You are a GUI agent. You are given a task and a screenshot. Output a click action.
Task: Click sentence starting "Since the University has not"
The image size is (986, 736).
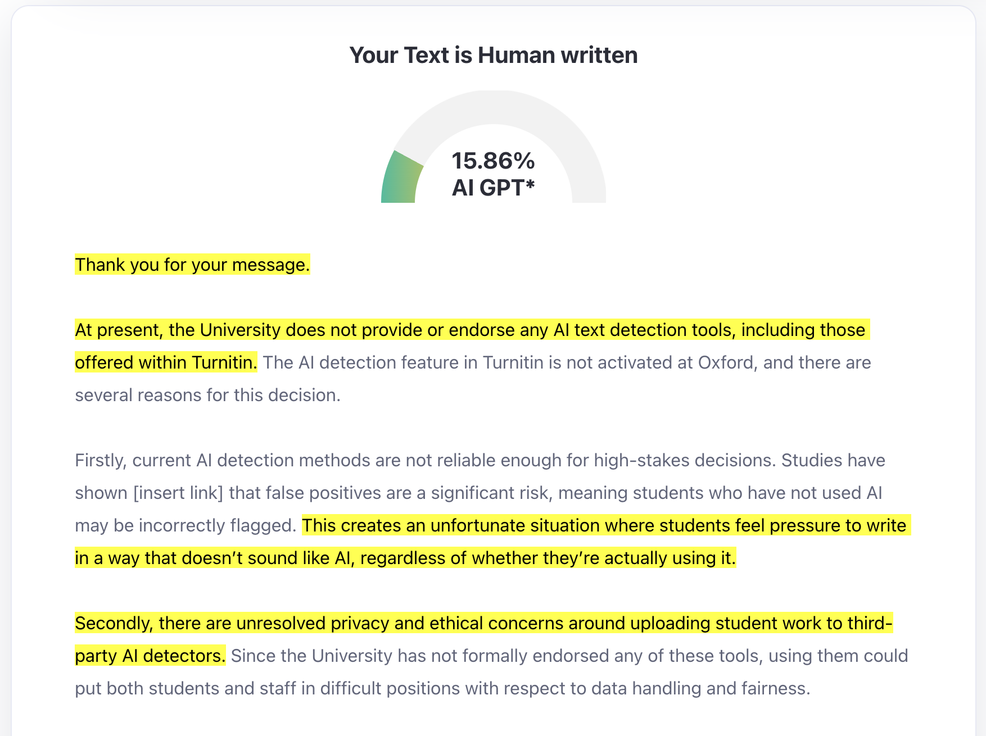[569, 656]
